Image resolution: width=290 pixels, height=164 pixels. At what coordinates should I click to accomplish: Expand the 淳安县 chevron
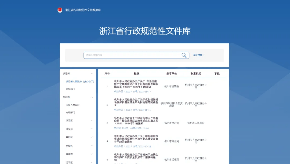[92, 129]
